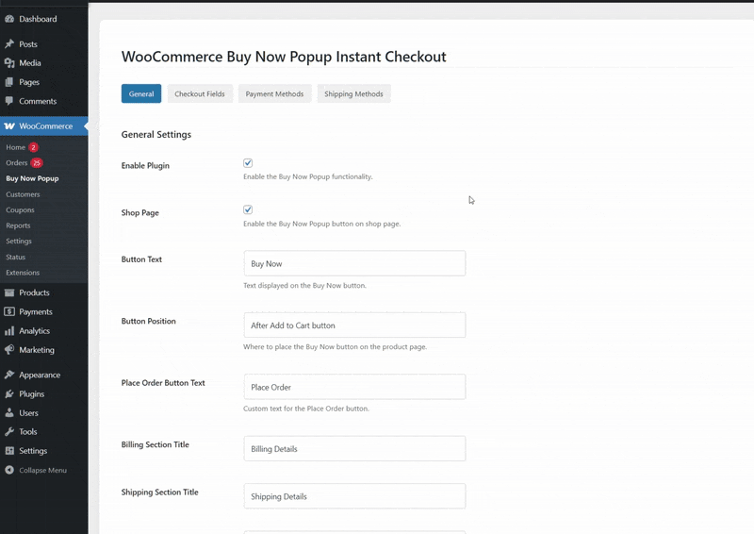The image size is (754, 534).
Task: Click the Billing Section Title field
Action: (354, 448)
